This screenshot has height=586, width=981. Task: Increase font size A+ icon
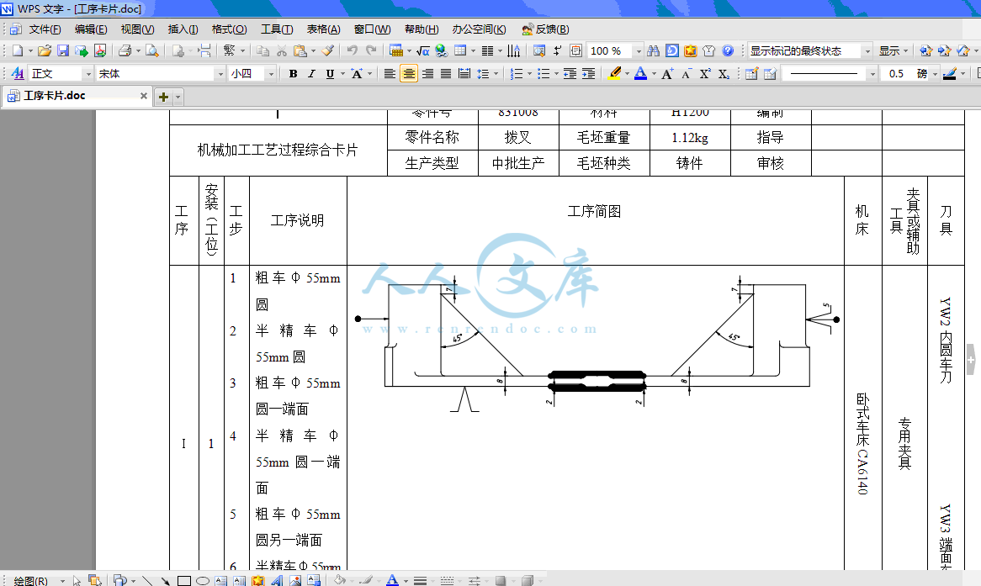[x=667, y=74]
